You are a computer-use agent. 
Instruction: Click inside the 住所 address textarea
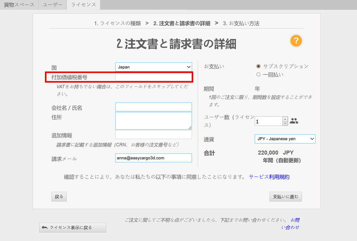coord(154,121)
